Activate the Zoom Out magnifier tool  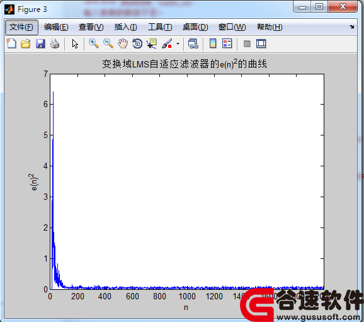(108, 43)
